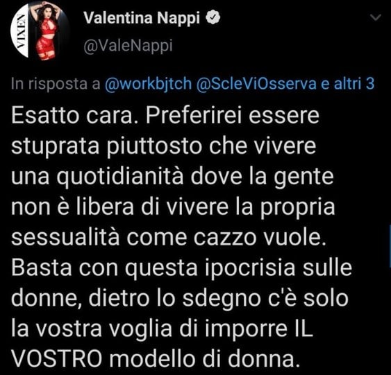Viewport: 391px width, 375px height.
Task: Click the word 'imporre' near the tweet end
Action: [247, 330]
